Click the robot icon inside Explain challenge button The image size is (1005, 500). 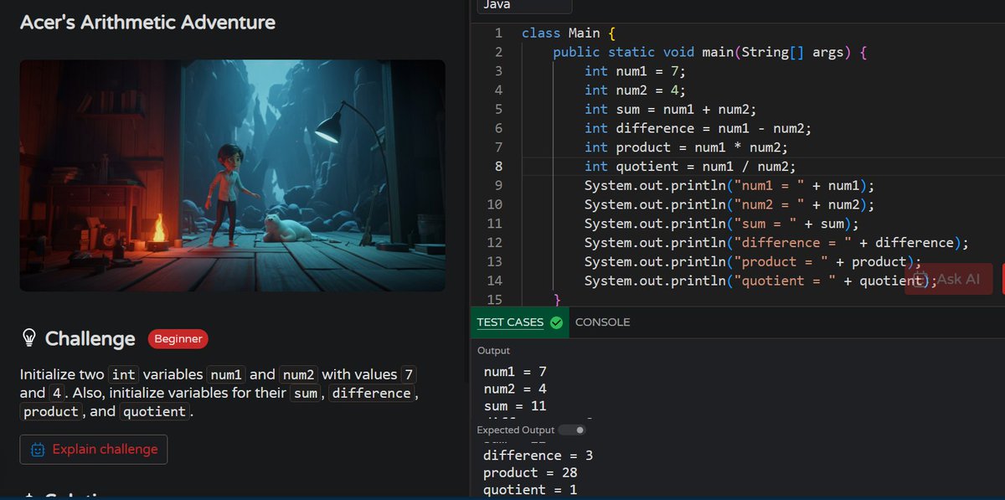37,449
